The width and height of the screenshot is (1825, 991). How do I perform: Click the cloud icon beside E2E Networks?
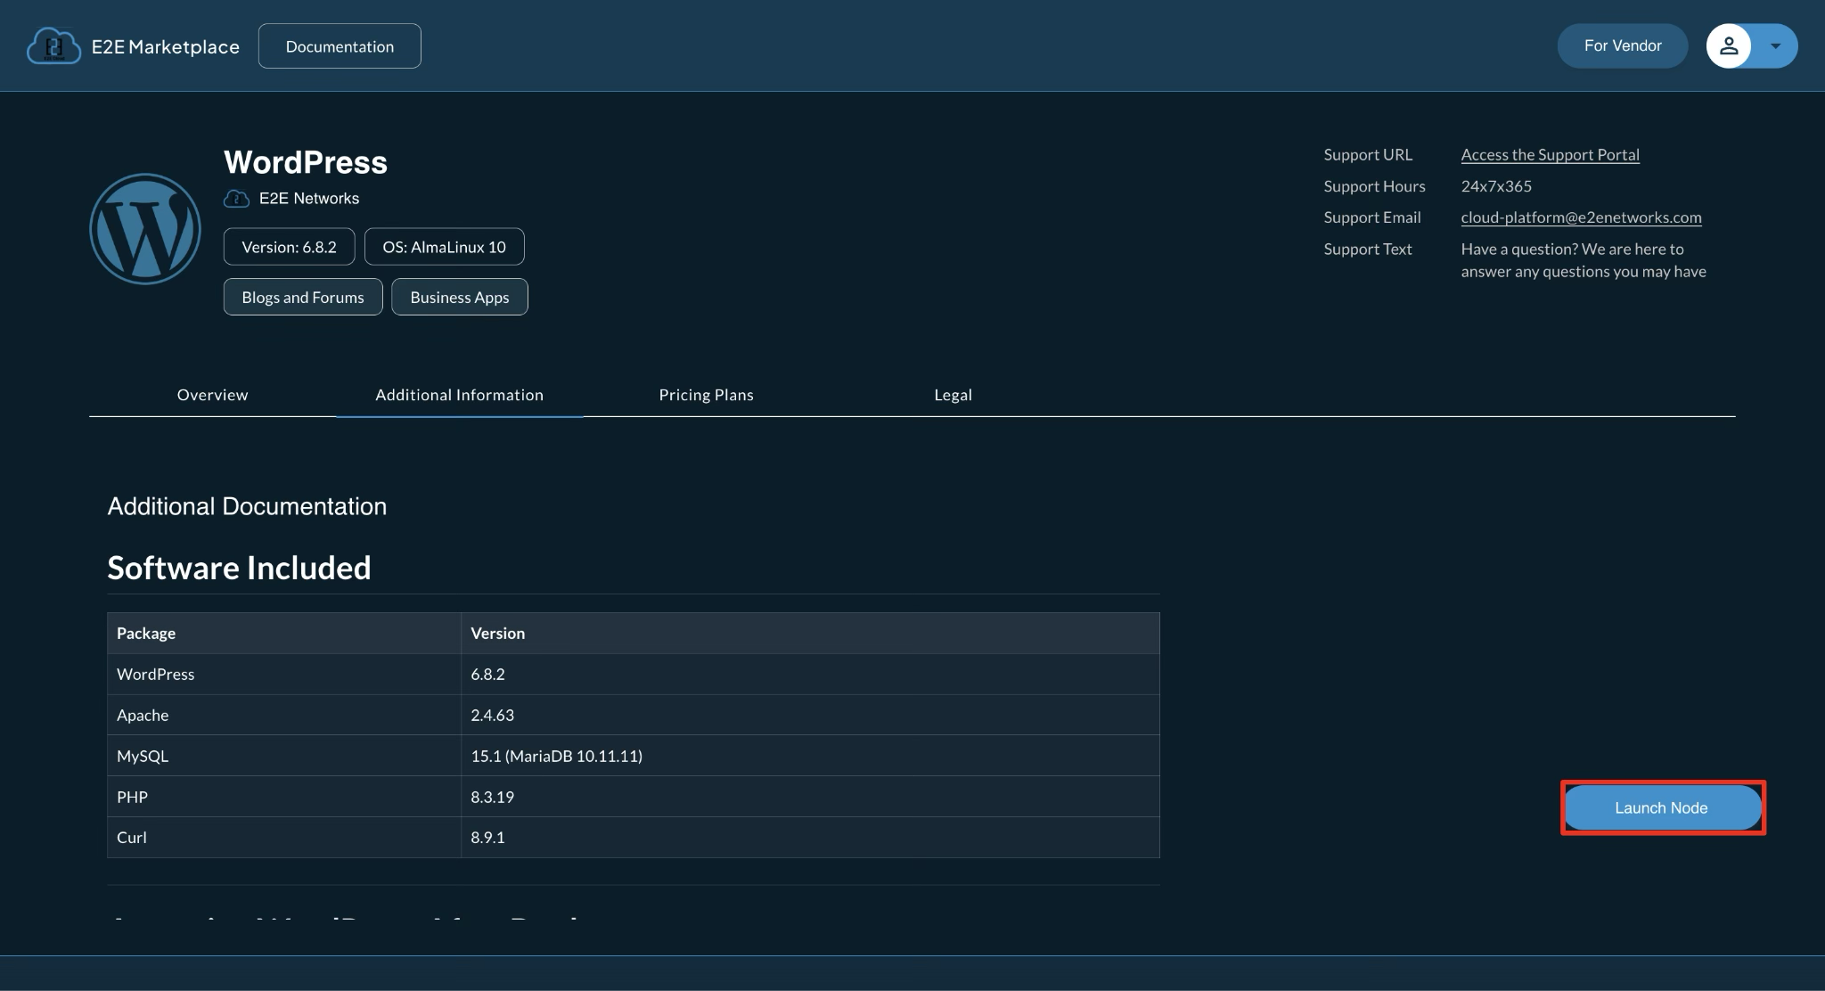click(x=235, y=198)
